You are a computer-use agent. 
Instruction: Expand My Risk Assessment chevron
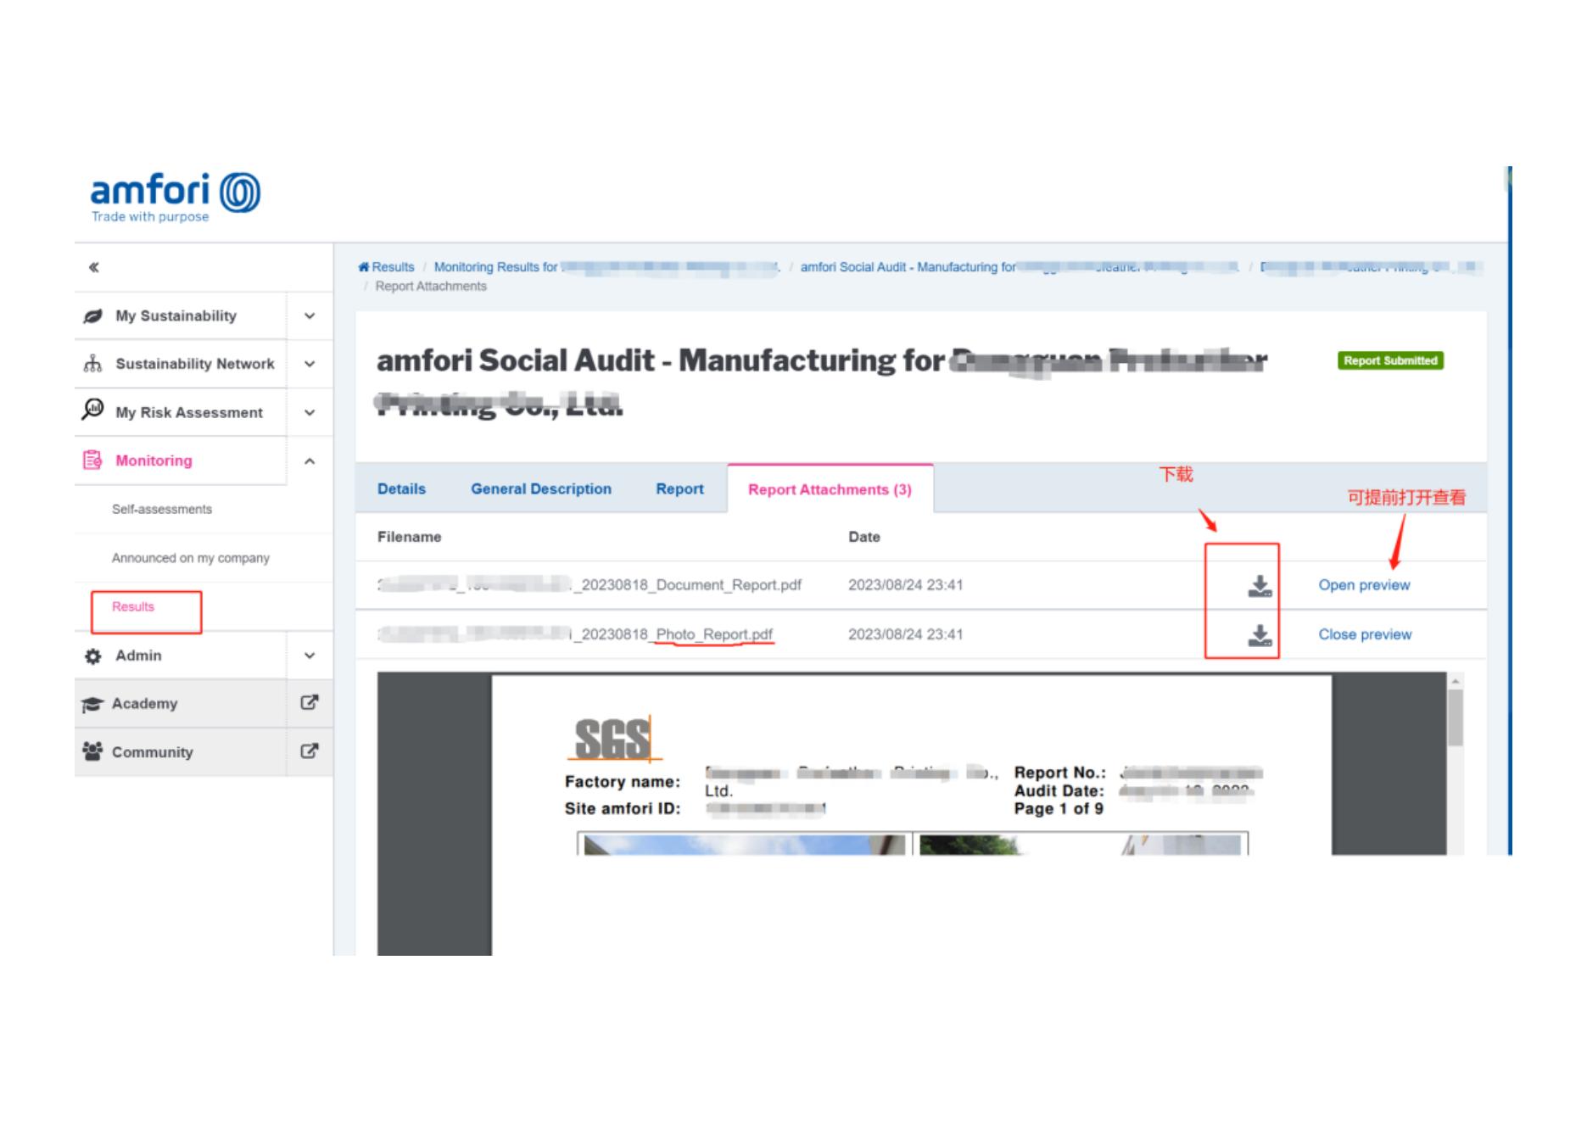click(x=310, y=413)
